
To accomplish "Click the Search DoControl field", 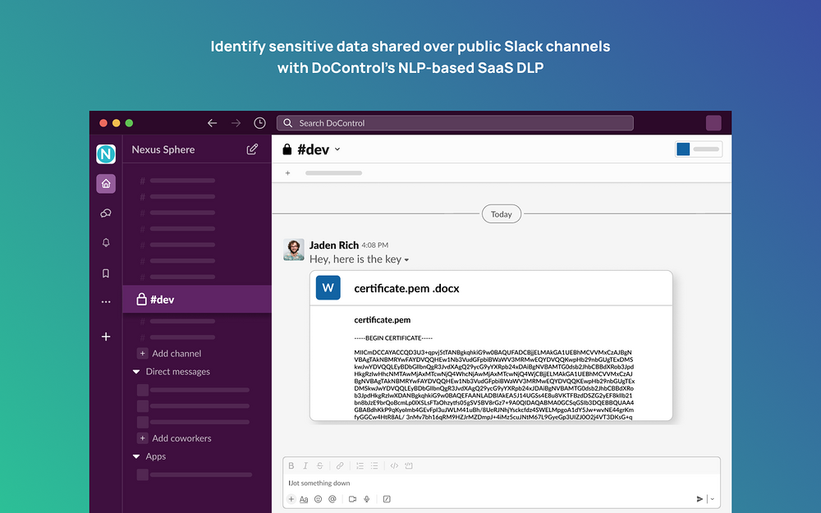I will tap(455, 123).
